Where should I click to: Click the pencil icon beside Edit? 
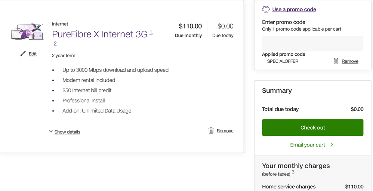(x=23, y=54)
